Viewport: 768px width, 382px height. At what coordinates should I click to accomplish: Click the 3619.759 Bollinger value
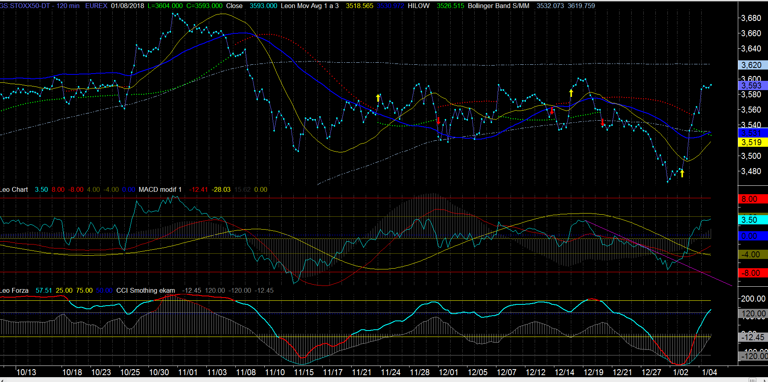pos(581,6)
